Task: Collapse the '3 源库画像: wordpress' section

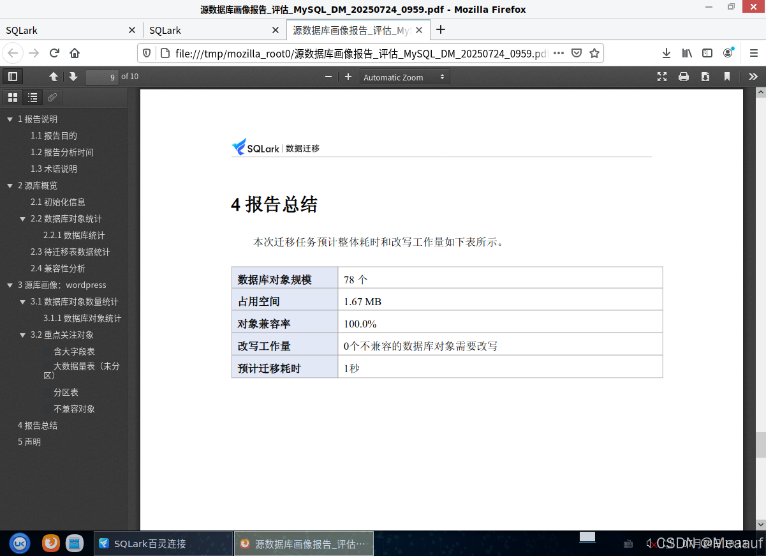Action: click(10, 285)
